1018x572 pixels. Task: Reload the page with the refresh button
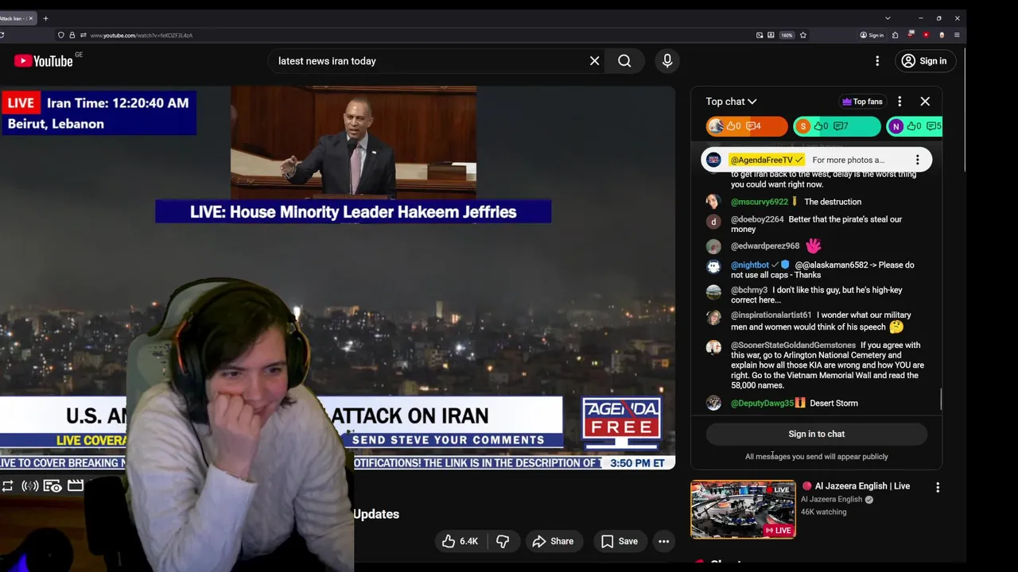pos(2,35)
